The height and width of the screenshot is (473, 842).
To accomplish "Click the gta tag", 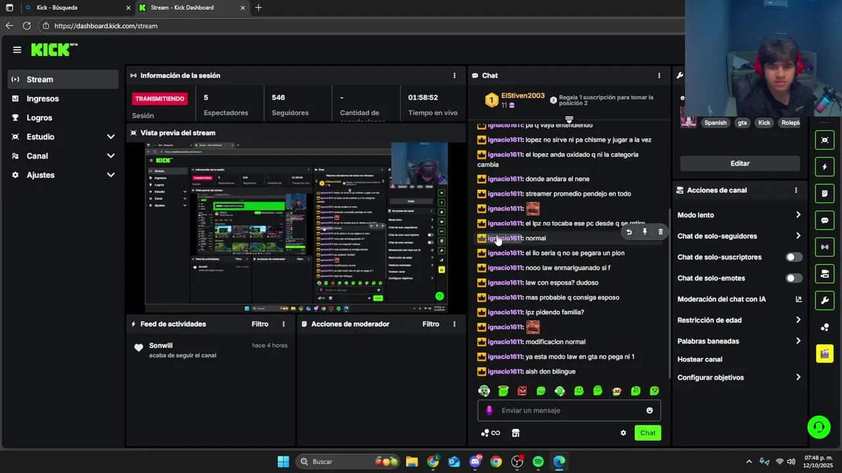I will click(x=742, y=123).
